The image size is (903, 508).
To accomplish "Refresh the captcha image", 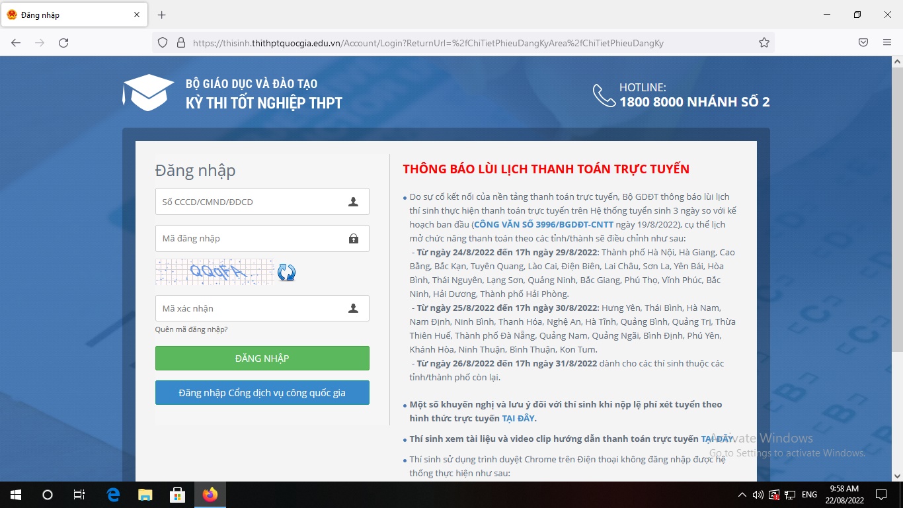I will point(286,273).
